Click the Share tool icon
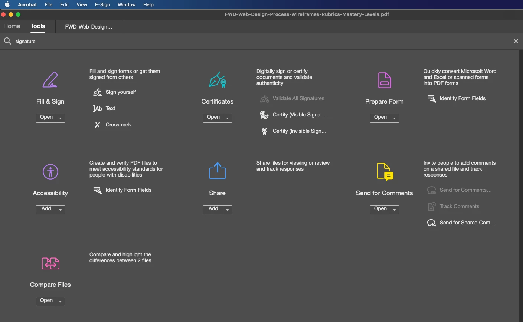523x322 pixels. click(x=218, y=171)
